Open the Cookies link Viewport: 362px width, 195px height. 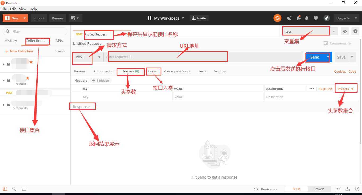click(x=340, y=71)
